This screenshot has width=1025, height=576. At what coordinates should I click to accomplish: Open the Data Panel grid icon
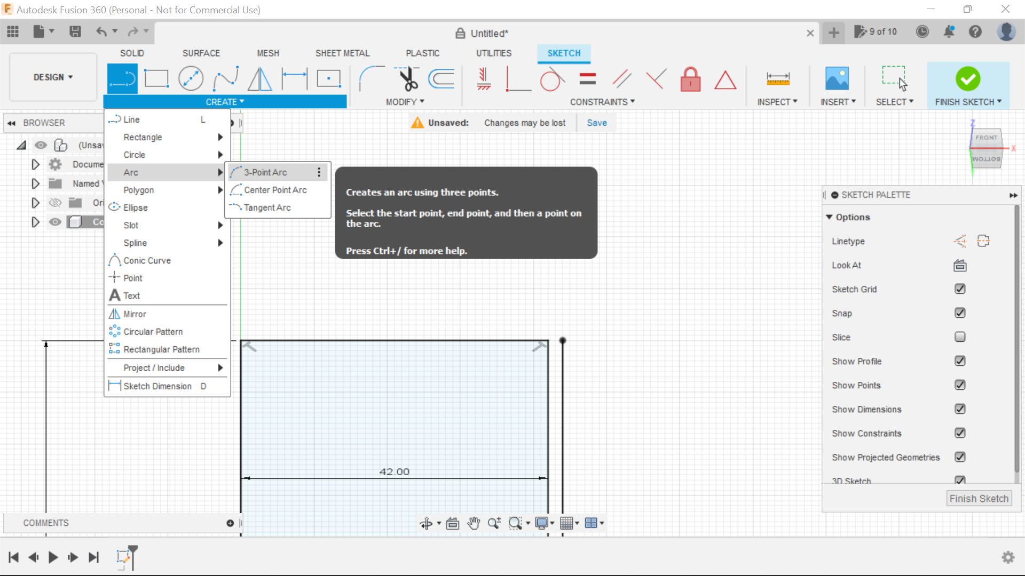[x=13, y=32]
